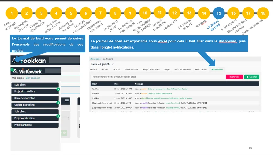Go to step 14 Ma todo circle

click(x=204, y=13)
